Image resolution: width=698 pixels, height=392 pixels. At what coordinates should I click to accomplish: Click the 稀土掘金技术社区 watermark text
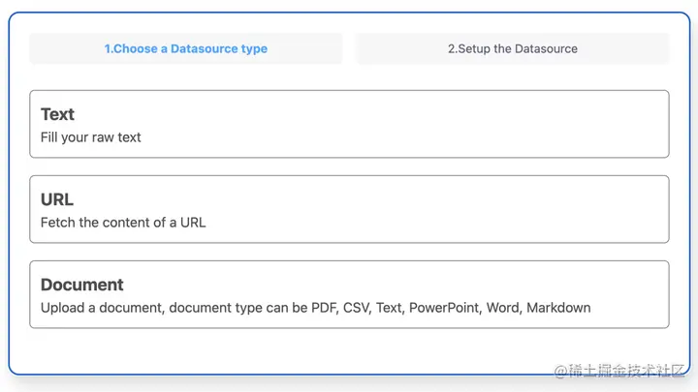point(619,371)
